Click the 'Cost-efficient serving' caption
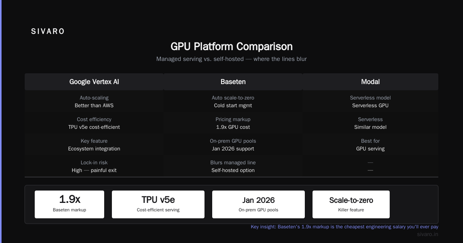463x243 pixels. tap(158, 210)
